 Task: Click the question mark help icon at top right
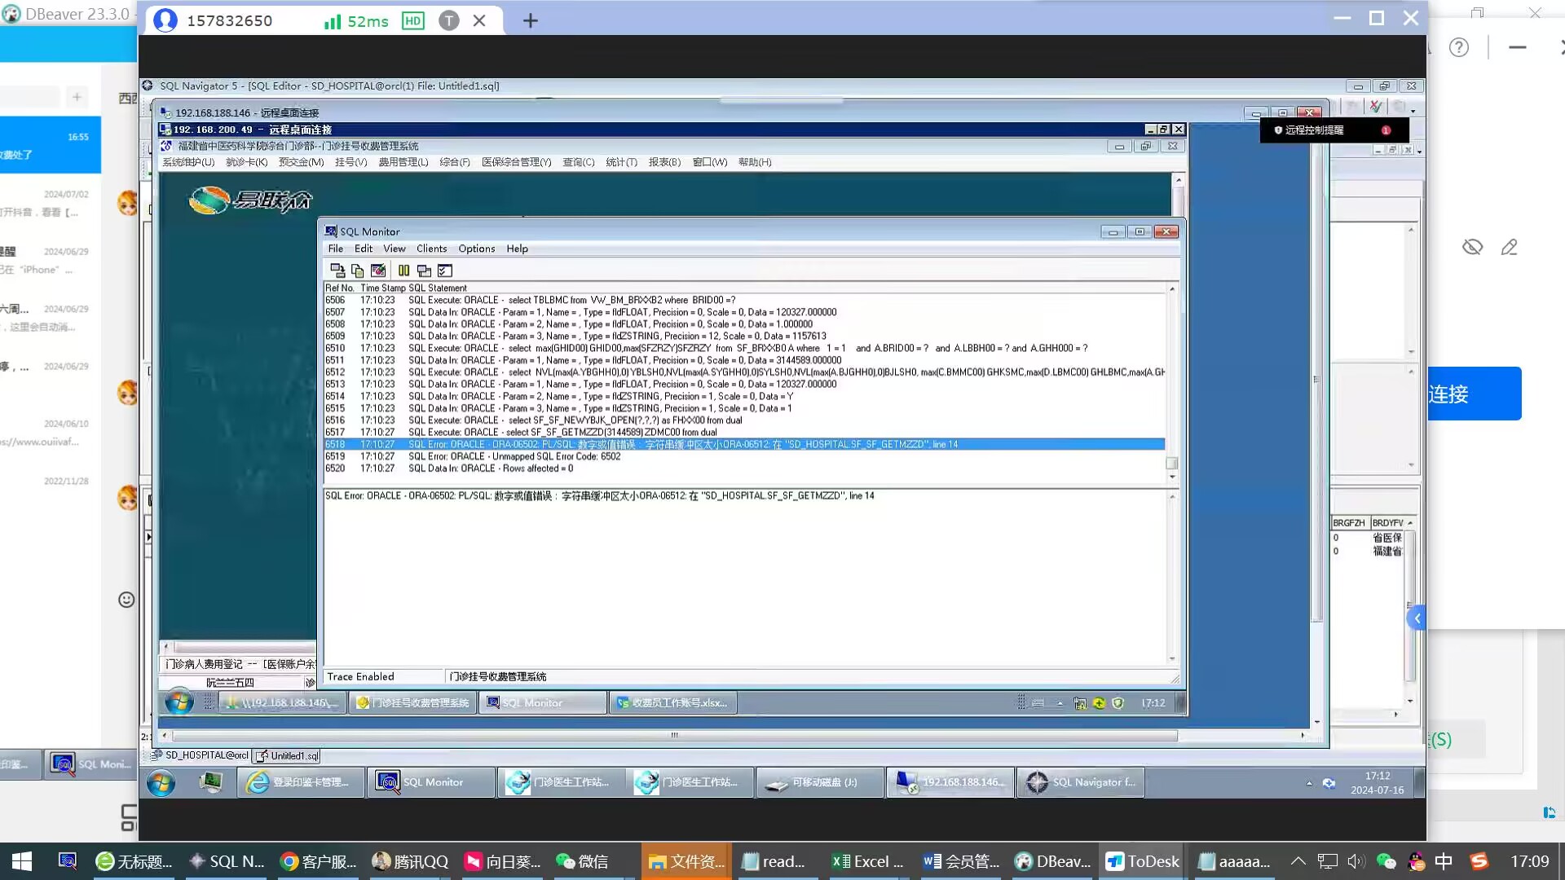pyautogui.click(x=1458, y=48)
